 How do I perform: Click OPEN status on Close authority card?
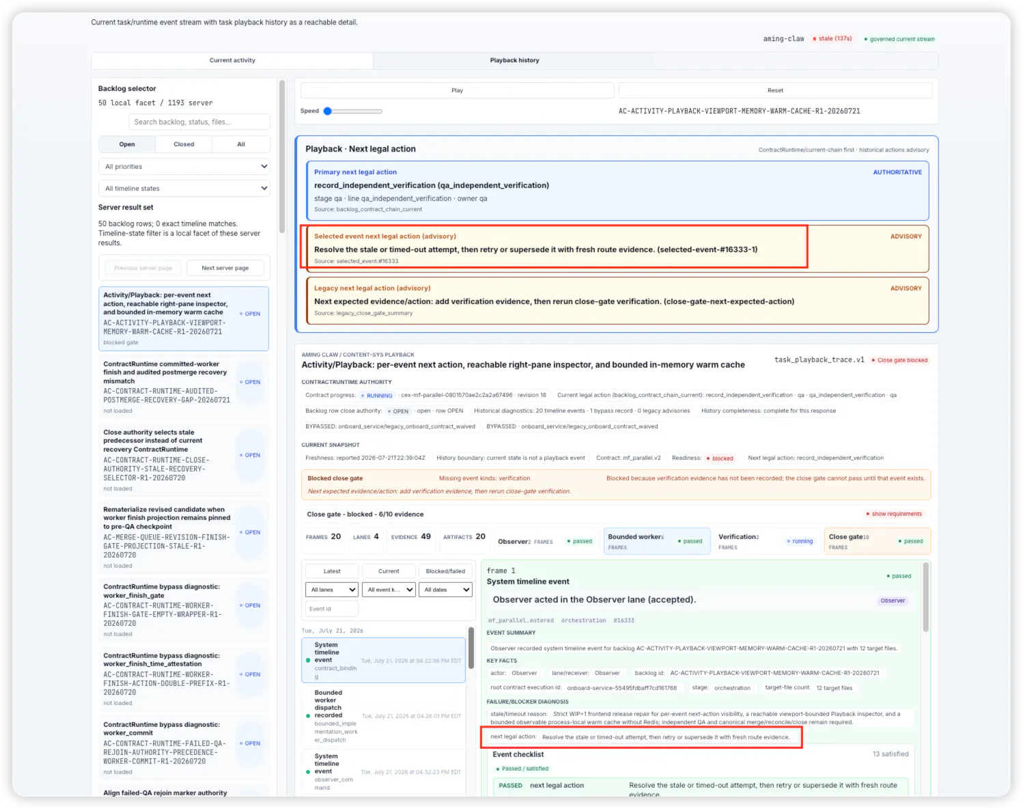click(250, 455)
